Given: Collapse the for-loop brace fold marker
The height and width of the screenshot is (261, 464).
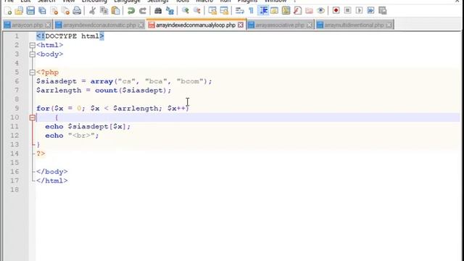Looking at the screenshot, I should [33, 117].
